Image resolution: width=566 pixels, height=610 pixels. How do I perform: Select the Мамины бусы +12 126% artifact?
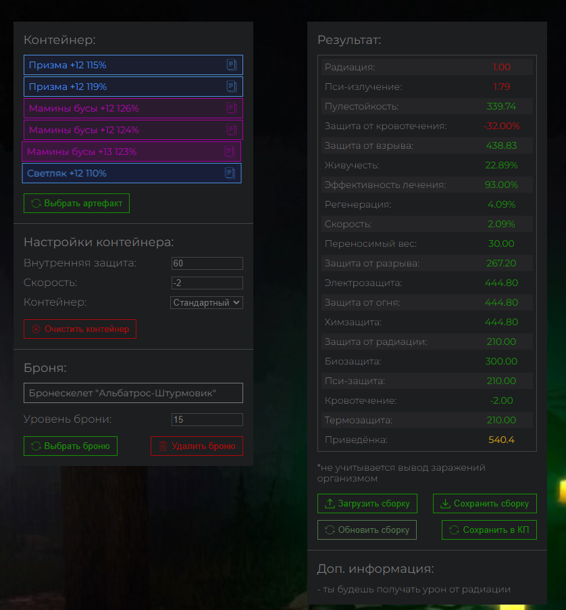tap(133, 108)
